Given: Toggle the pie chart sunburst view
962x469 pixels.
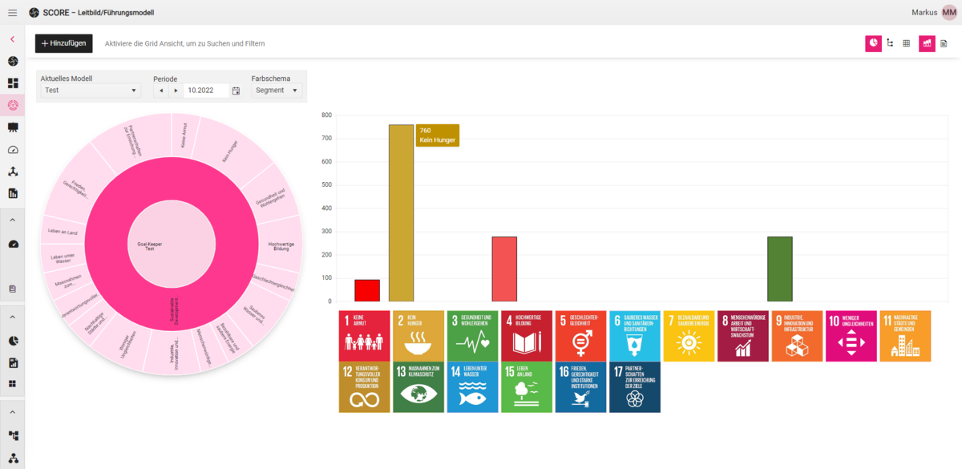Looking at the screenshot, I should click(x=873, y=43).
